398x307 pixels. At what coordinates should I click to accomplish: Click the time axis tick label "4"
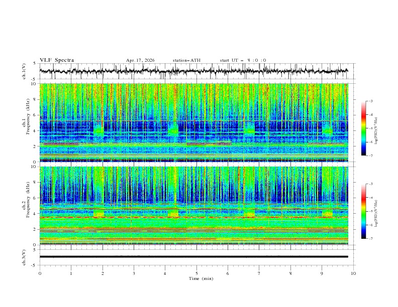click(x=165, y=273)
